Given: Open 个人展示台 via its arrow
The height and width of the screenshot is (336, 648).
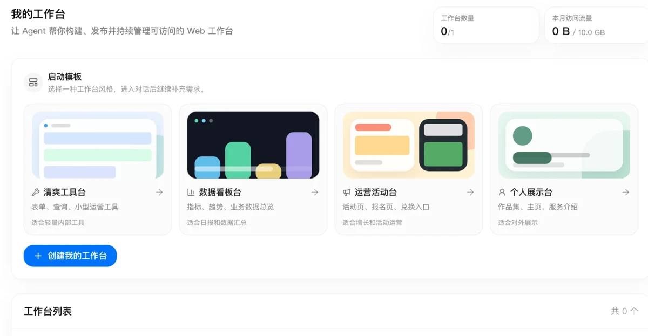Looking at the screenshot, I should point(626,192).
